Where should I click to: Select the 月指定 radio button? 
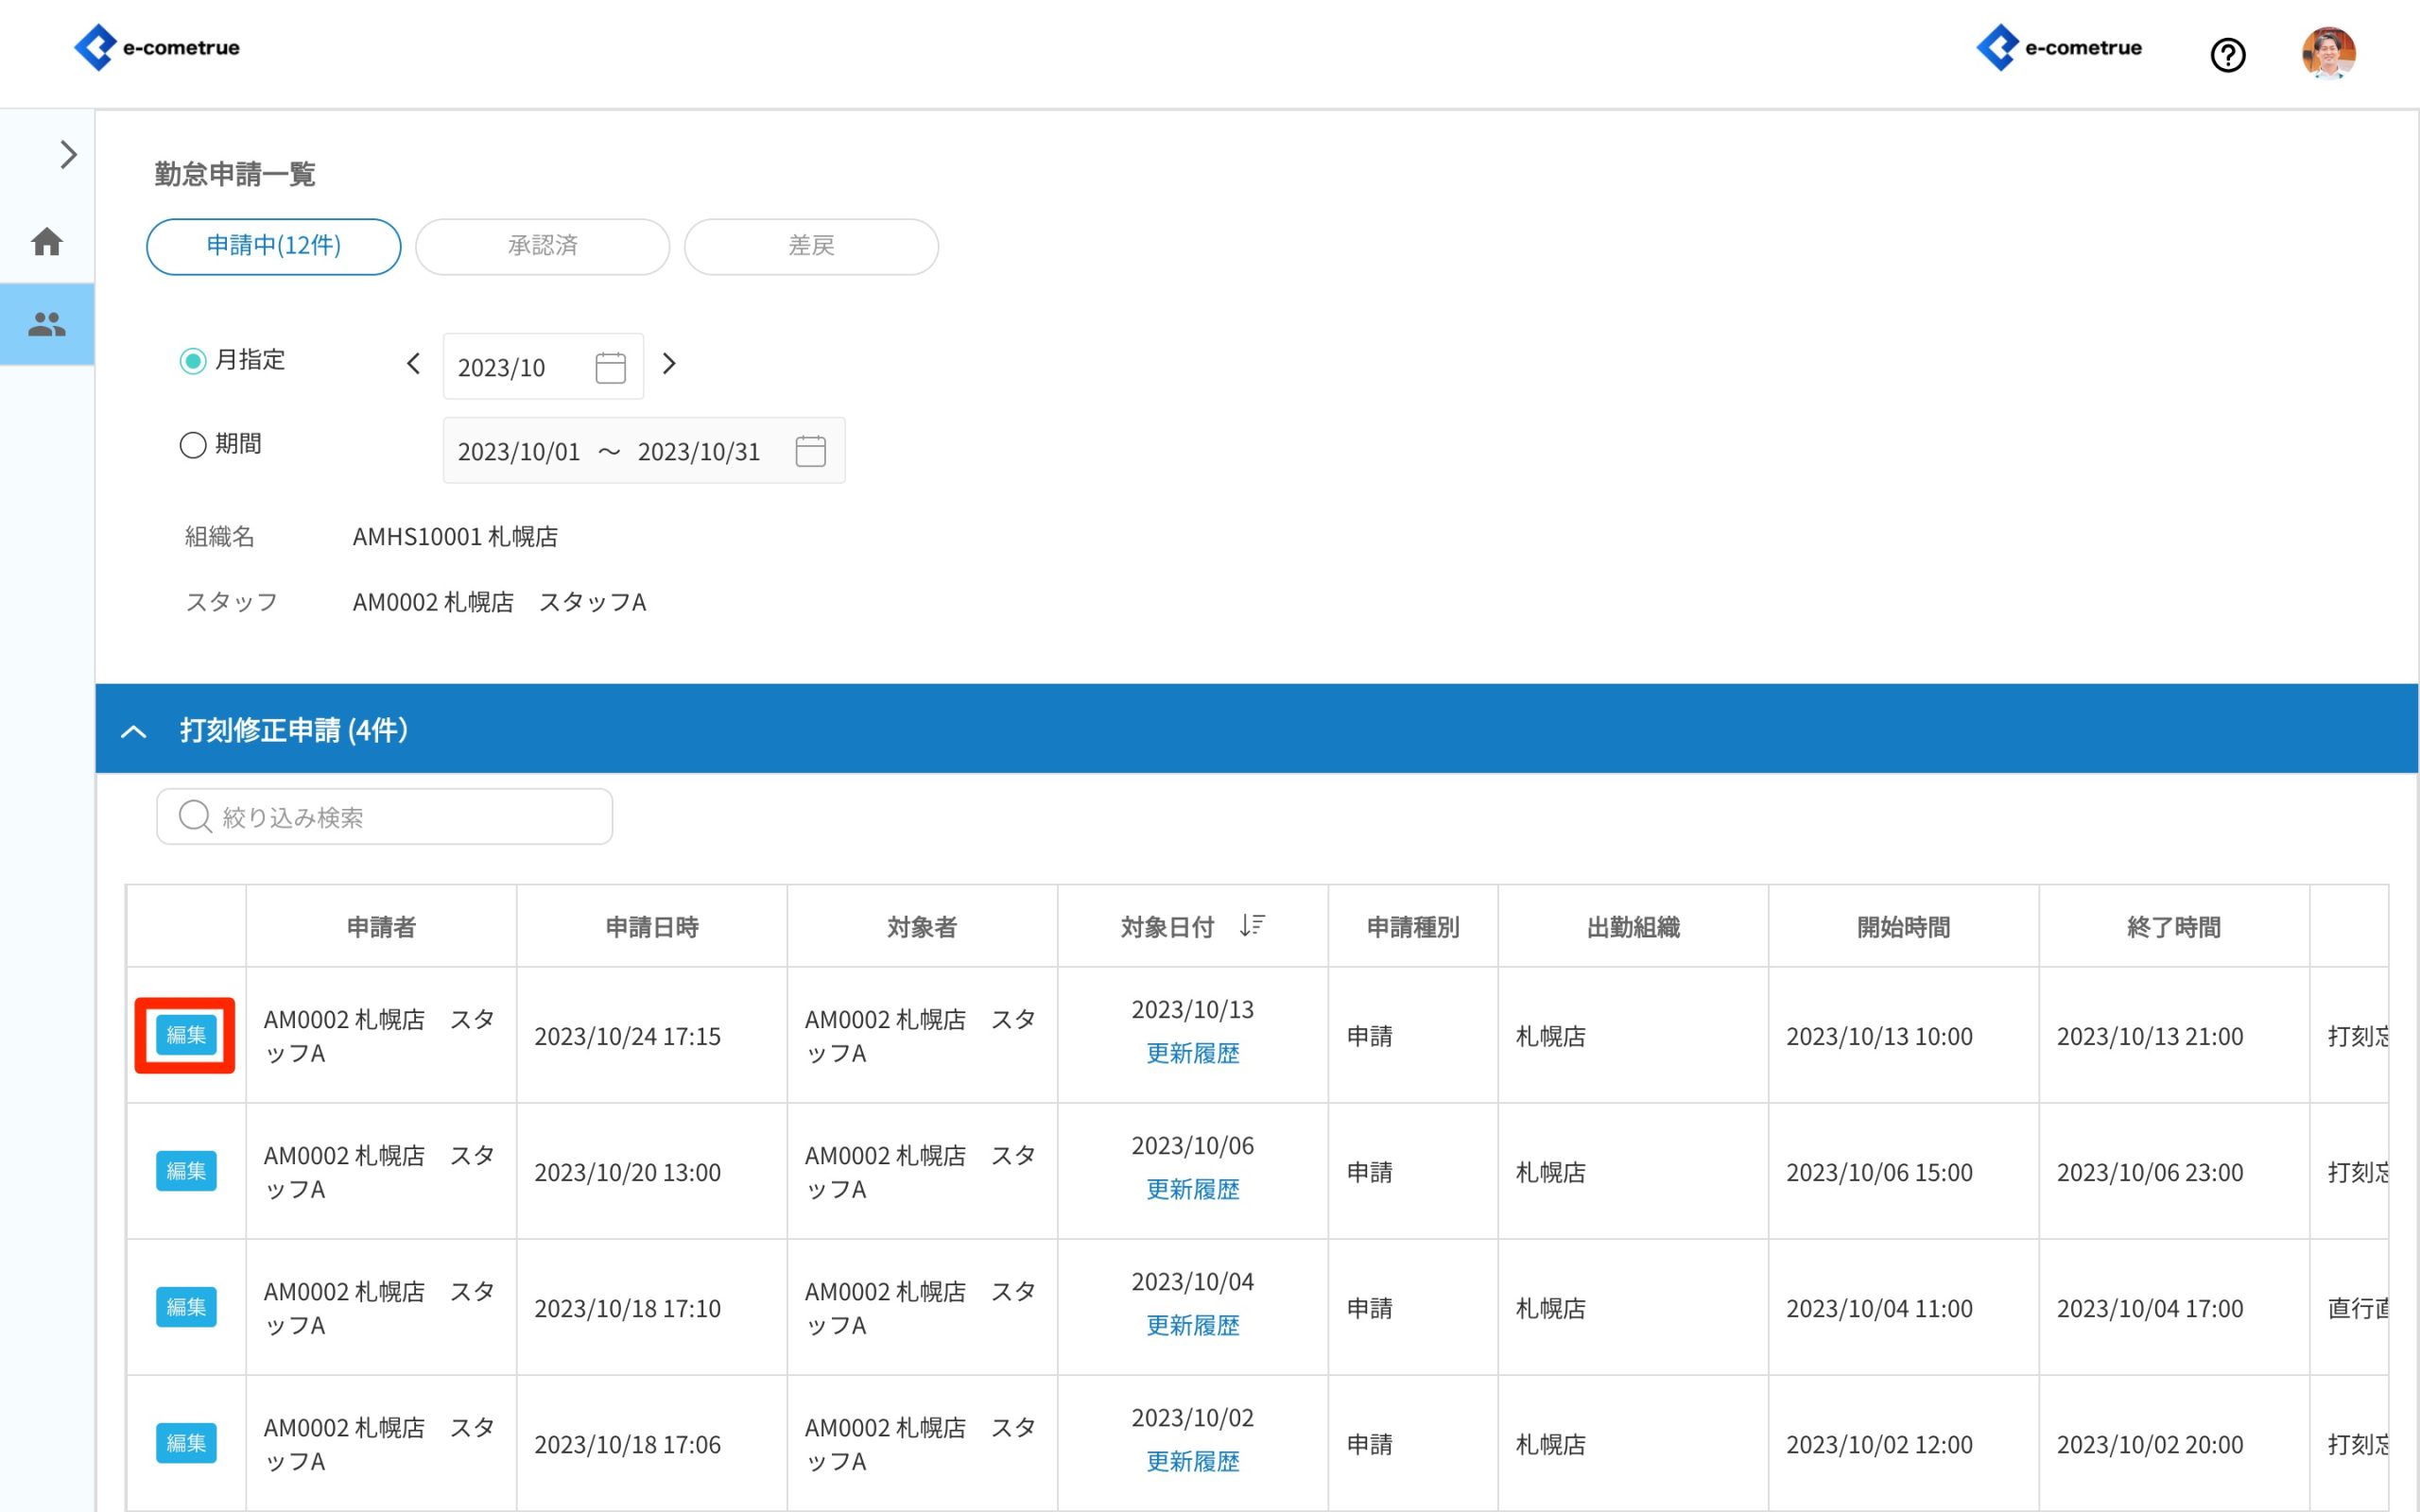pos(193,360)
